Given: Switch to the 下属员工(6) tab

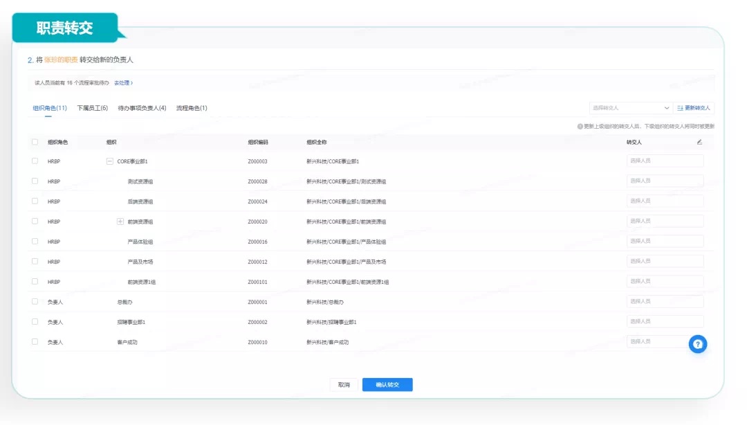Looking at the screenshot, I should [92, 108].
